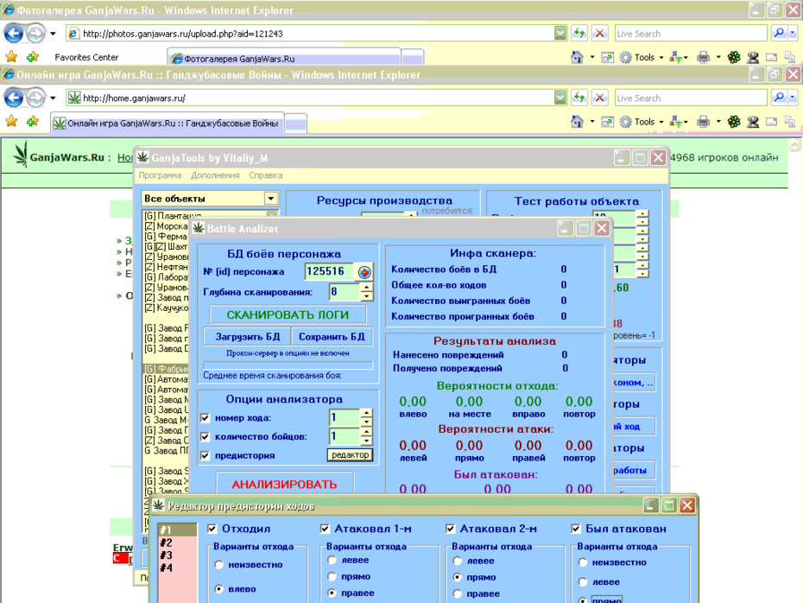
Task: Click the red round button beside the character id
Action: click(364, 272)
